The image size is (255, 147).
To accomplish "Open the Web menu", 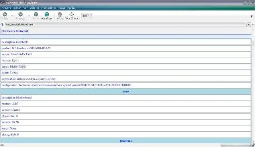I will [32, 8].
